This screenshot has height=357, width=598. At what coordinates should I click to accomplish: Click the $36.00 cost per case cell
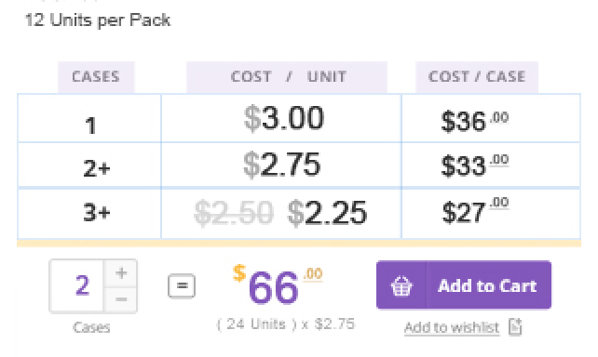point(474,121)
